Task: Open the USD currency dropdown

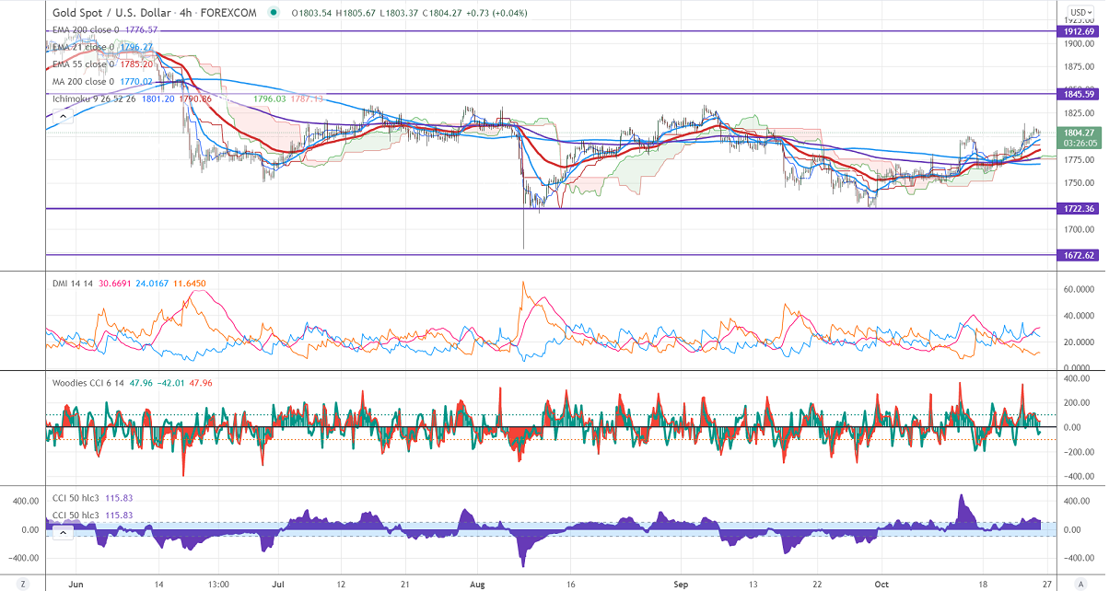Action: click(x=1079, y=13)
